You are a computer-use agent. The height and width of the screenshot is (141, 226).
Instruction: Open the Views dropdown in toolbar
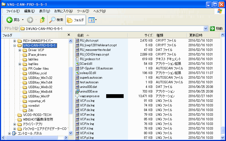[x=93, y=20]
